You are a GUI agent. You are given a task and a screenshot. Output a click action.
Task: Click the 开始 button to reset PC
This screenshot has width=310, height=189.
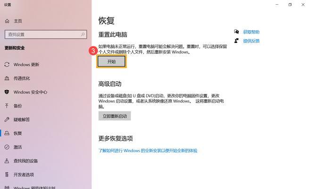coord(111,61)
